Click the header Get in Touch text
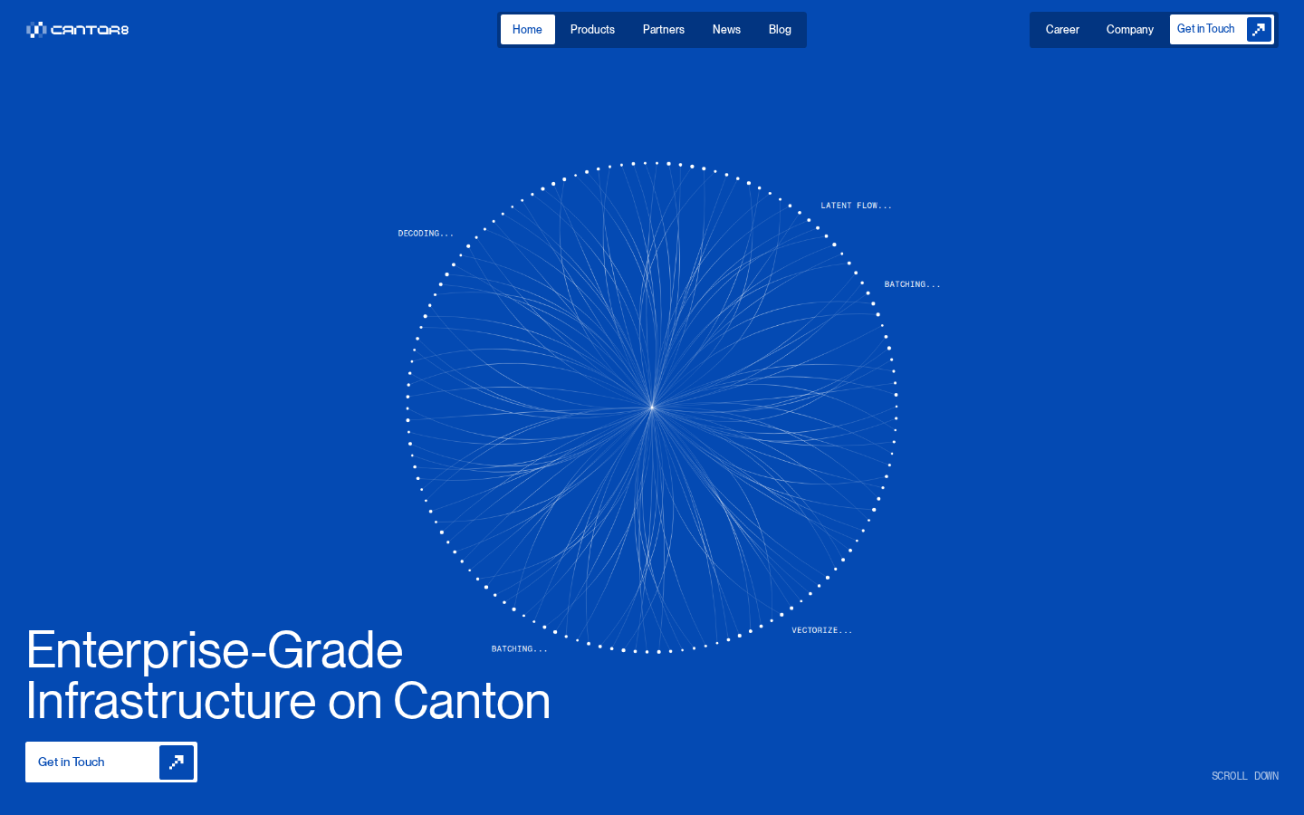 [1205, 29]
